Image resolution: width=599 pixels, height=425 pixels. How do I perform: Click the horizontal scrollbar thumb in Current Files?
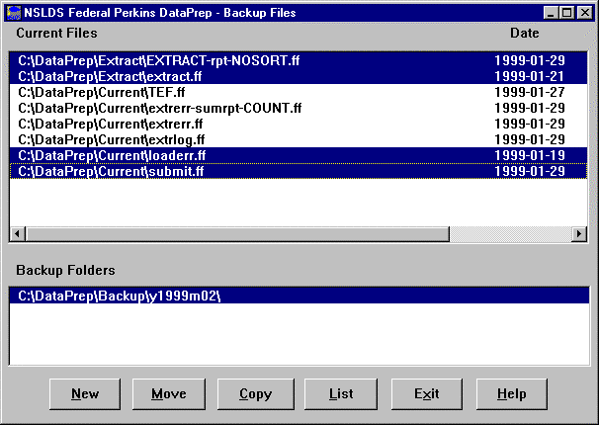(x=237, y=233)
